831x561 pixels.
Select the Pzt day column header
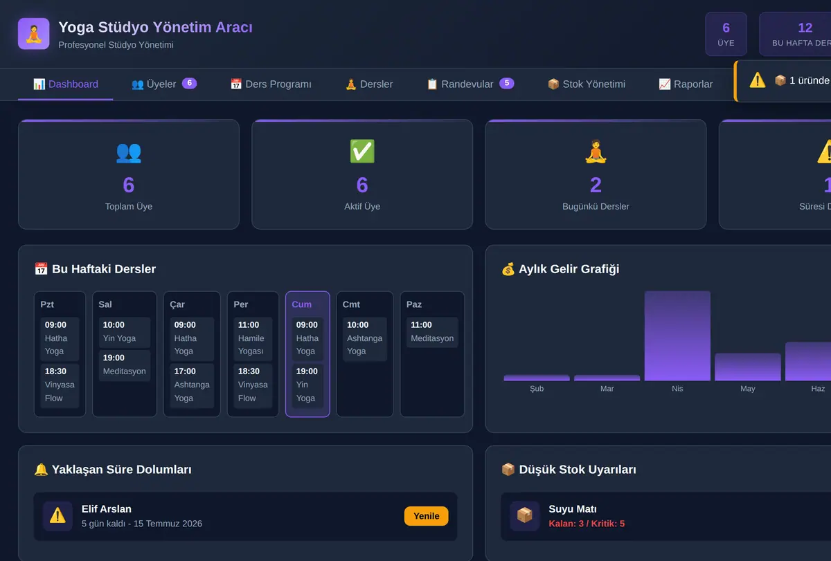click(47, 304)
